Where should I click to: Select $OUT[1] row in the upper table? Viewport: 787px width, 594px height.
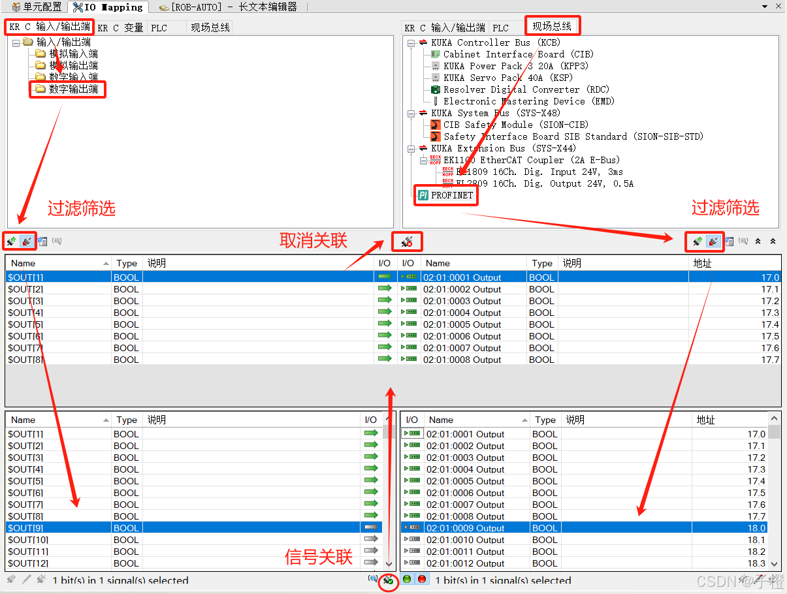point(189,277)
